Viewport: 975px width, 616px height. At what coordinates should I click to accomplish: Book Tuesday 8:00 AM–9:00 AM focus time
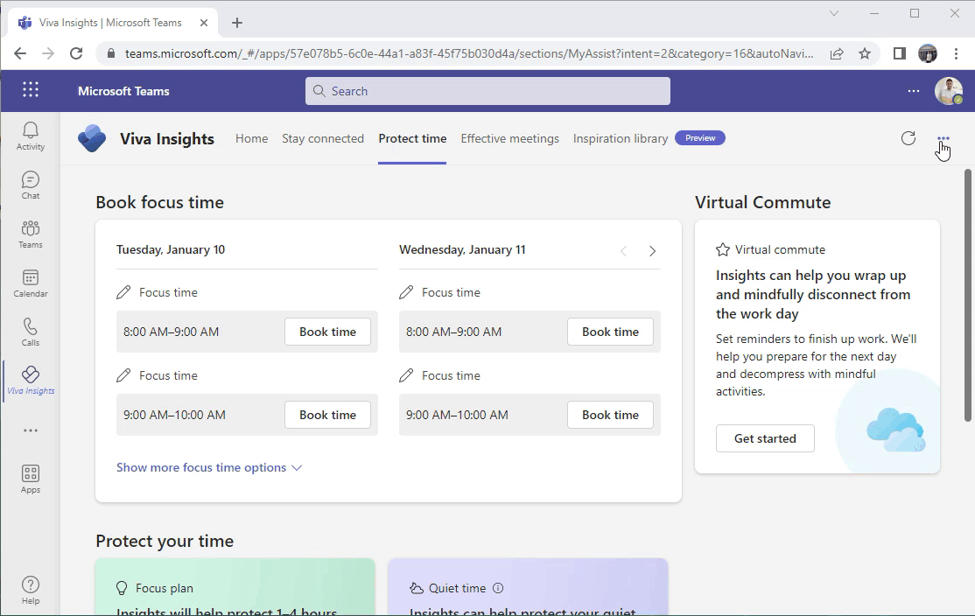[327, 332]
